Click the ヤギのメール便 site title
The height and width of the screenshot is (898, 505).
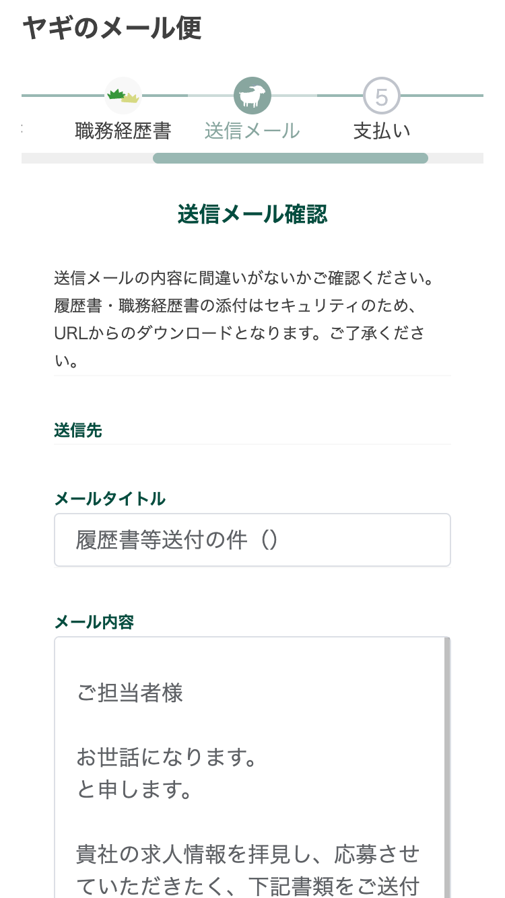pos(112,28)
